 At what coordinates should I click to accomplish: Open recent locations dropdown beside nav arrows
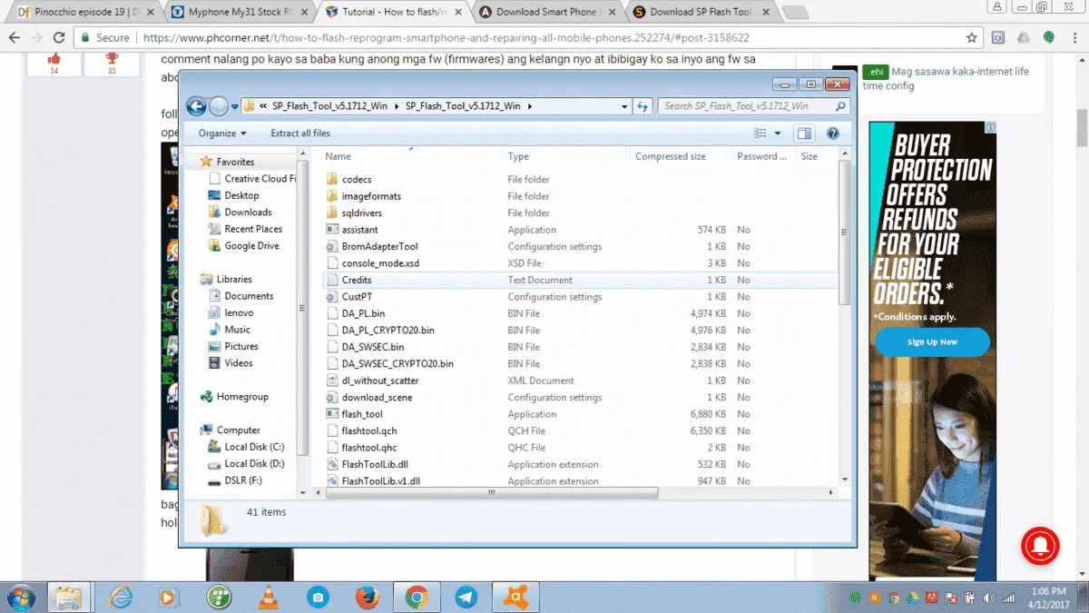tap(234, 106)
